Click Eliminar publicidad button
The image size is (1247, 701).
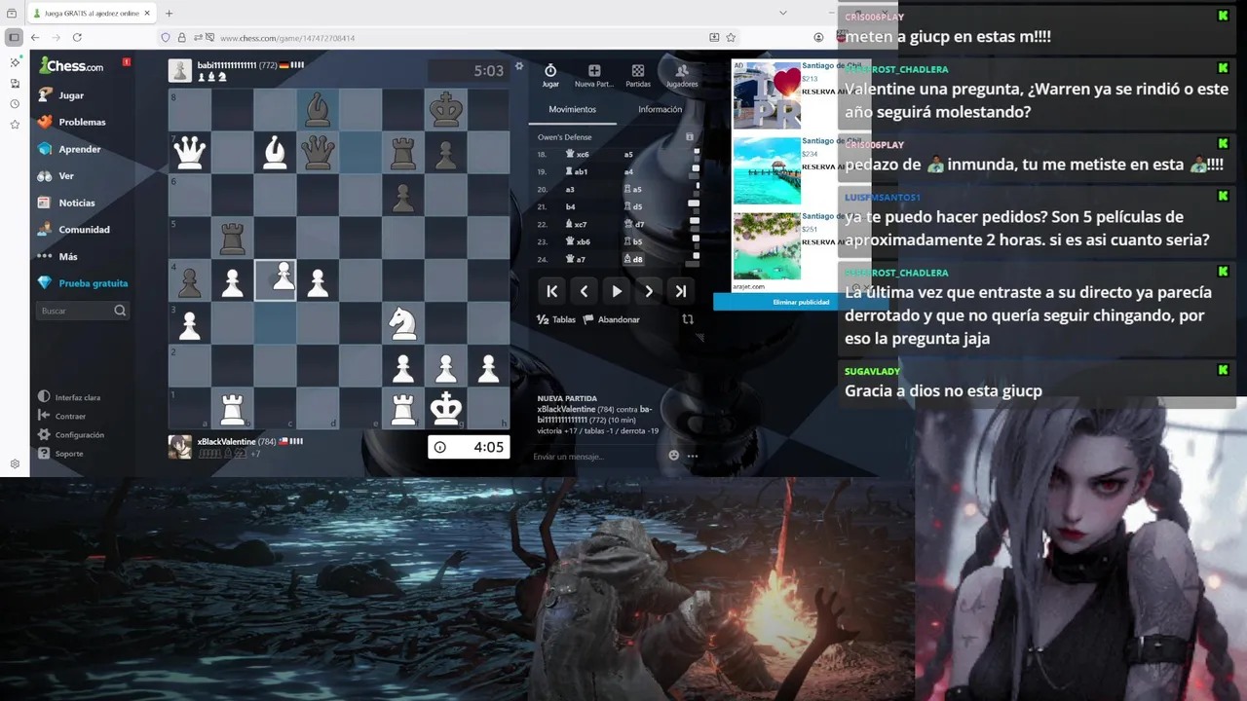click(x=801, y=302)
